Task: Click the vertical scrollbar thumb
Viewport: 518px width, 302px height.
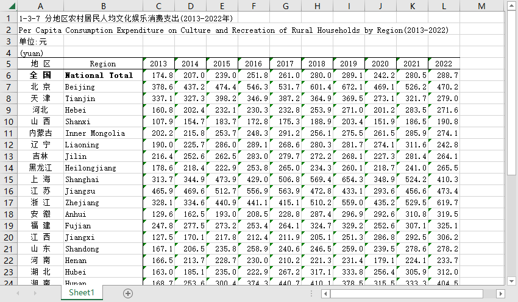Action: click(x=511, y=93)
